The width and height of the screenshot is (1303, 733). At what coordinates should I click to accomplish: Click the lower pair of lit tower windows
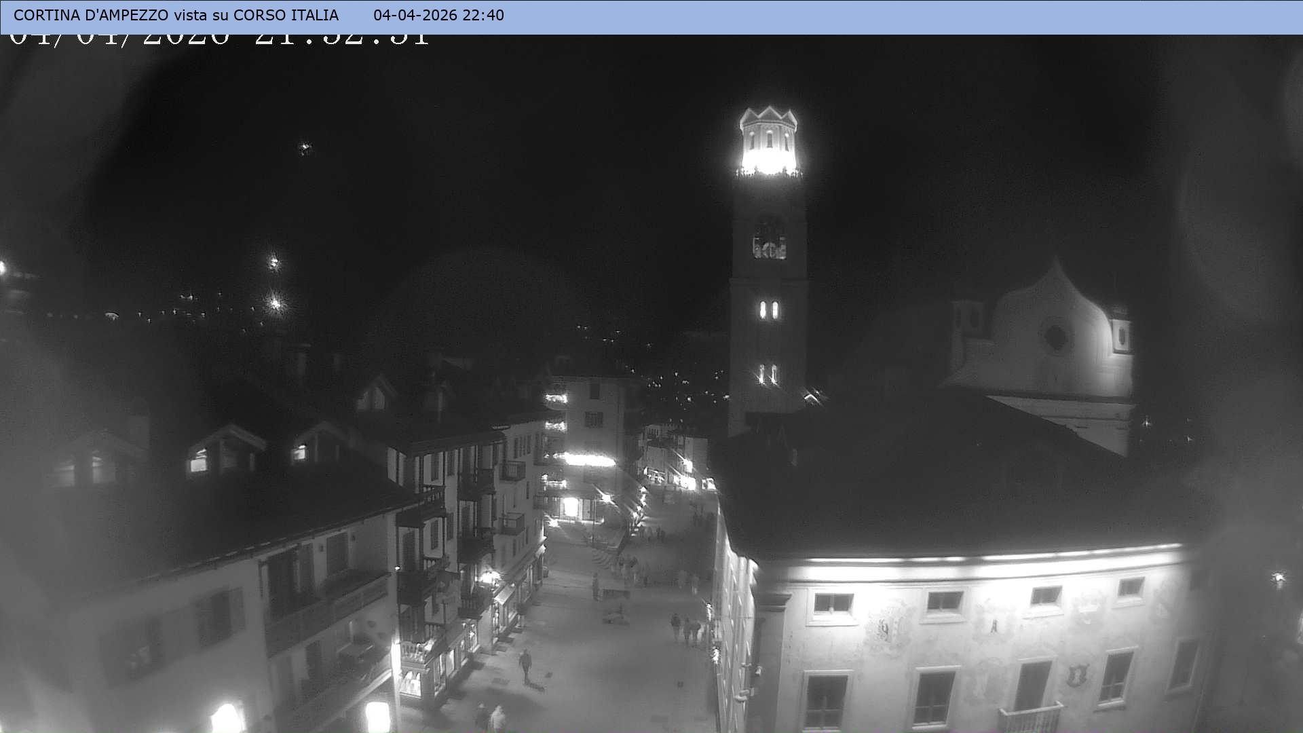[x=768, y=374]
